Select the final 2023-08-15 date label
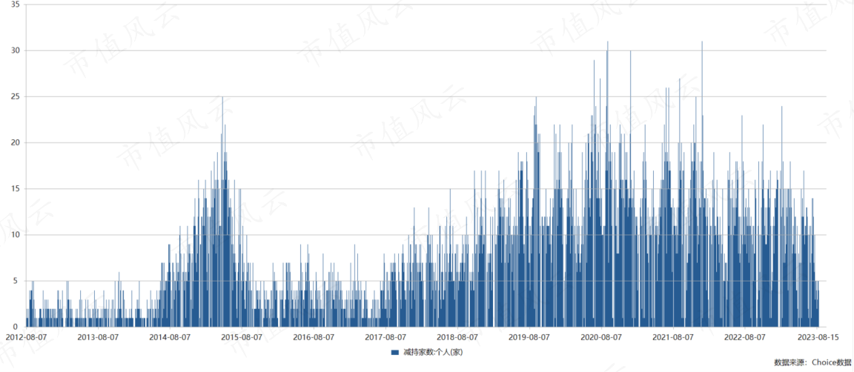The width and height of the screenshot is (854, 372). [818, 337]
